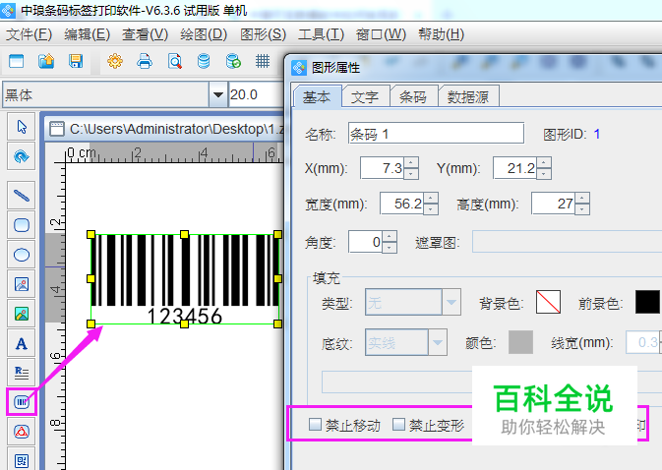Viewport: 662px width, 470px height.
Task: Pick the 背景色 color swatch
Action: coord(548,302)
